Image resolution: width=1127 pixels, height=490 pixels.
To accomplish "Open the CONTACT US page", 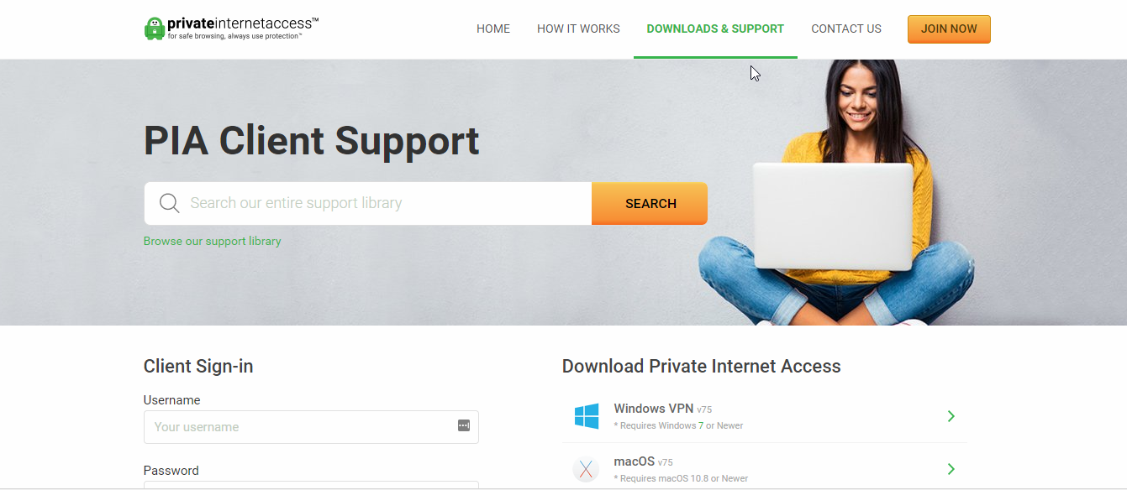I will click(x=846, y=29).
